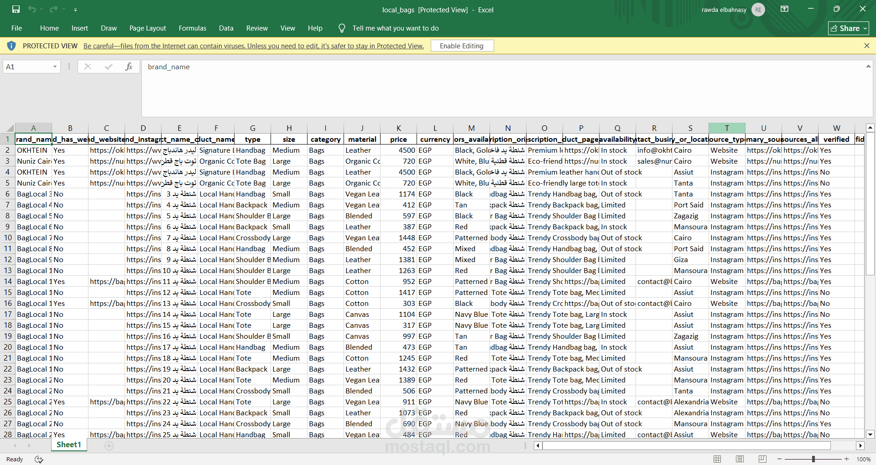Image resolution: width=876 pixels, height=465 pixels.
Task: Open Customize Quick Access Toolbar dropdown
Action: tap(75, 10)
